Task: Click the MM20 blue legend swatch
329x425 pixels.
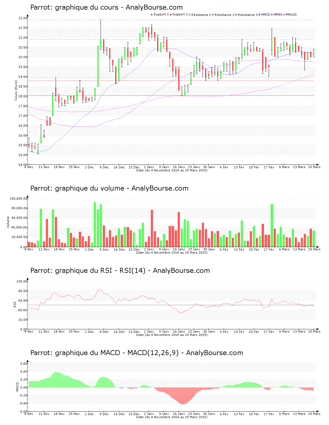Action: [x=260, y=15]
